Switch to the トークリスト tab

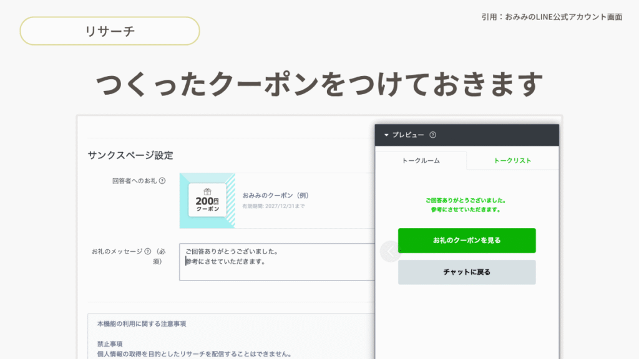pos(512,161)
